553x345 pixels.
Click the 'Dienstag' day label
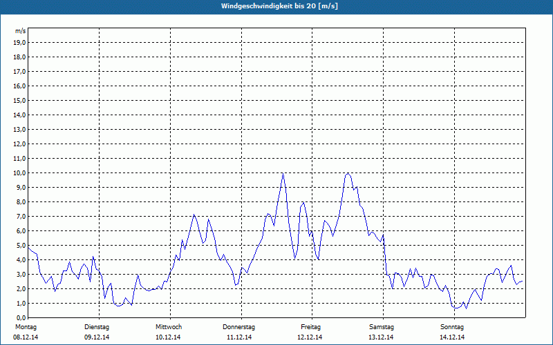point(97,327)
